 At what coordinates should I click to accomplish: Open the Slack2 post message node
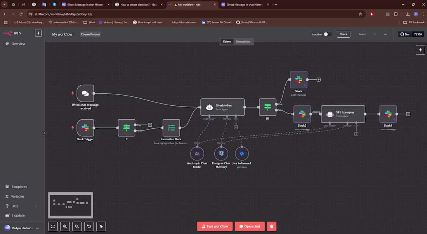pyautogui.click(x=302, y=114)
